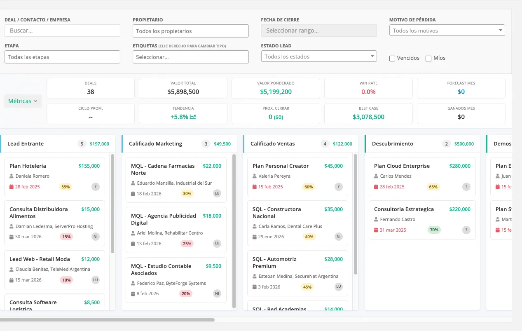Click the calendar icon on Plan Hoteleria card
This screenshot has height=331, width=522.
pyautogui.click(x=12, y=187)
